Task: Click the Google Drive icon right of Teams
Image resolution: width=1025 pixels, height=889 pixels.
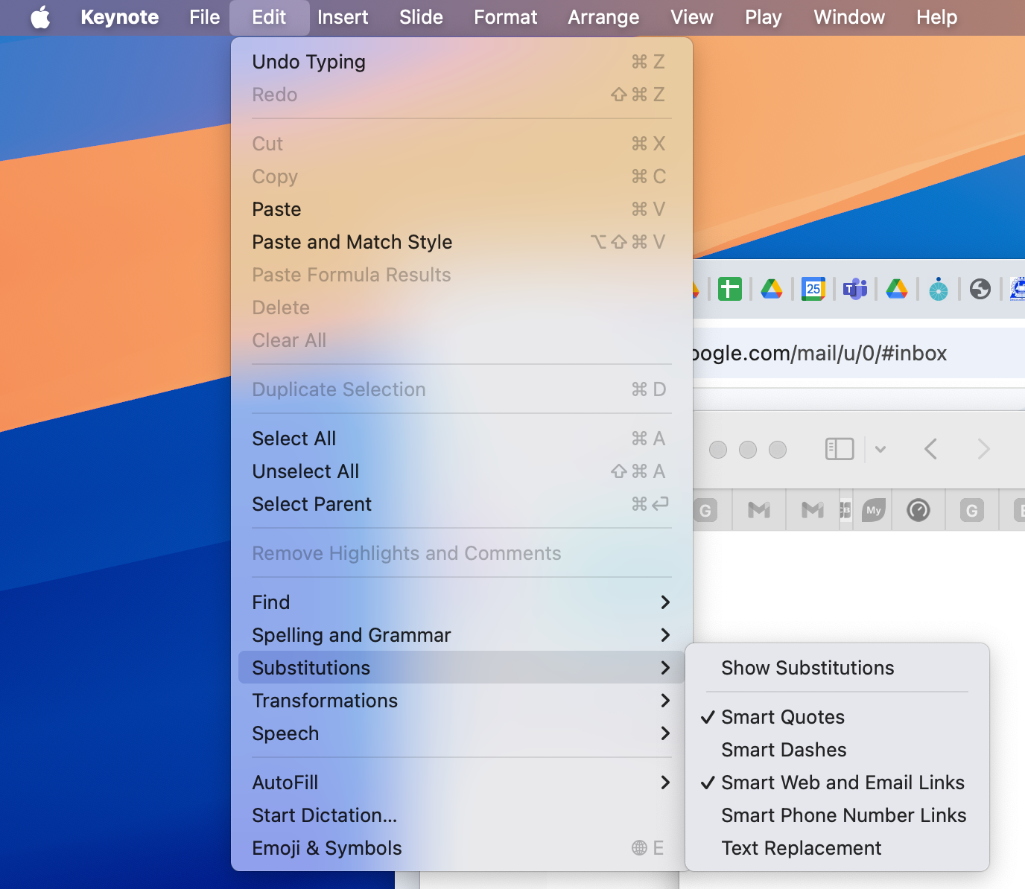Action: [897, 289]
